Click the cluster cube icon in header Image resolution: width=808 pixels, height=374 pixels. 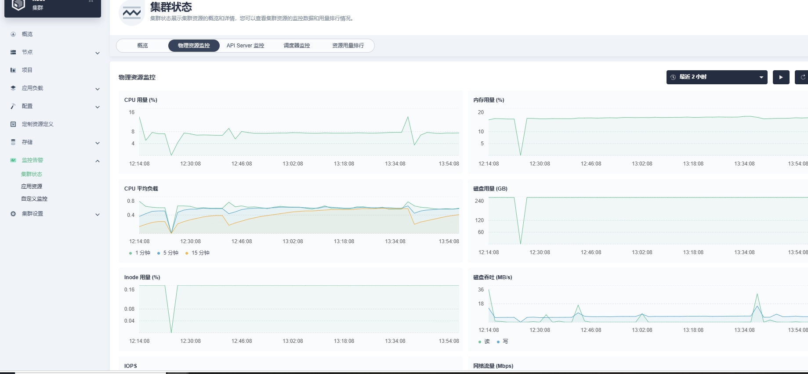[18, 5]
